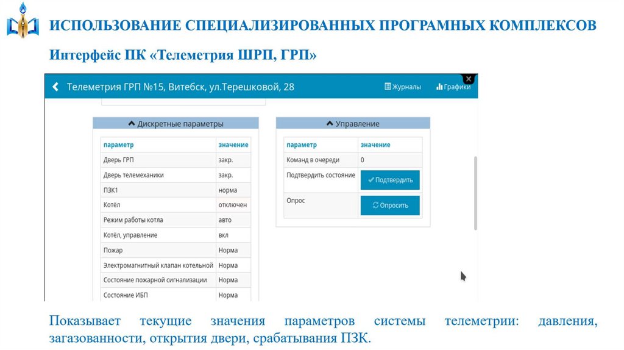The height and width of the screenshot is (350, 624).
Task: Click the Опросить poll button
Action: tap(390, 205)
